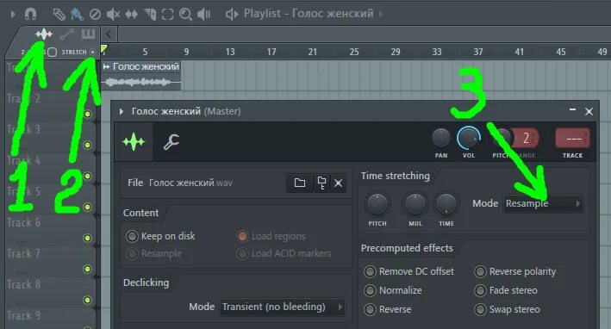Image resolution: width=611 pixels, height=329 pixels.
Task: Open the waveform sample tab in sampler
Action: point(134,142)
